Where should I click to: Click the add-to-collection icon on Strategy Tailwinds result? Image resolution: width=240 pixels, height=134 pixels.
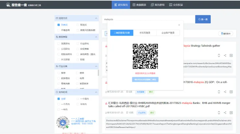click(231, 56)
